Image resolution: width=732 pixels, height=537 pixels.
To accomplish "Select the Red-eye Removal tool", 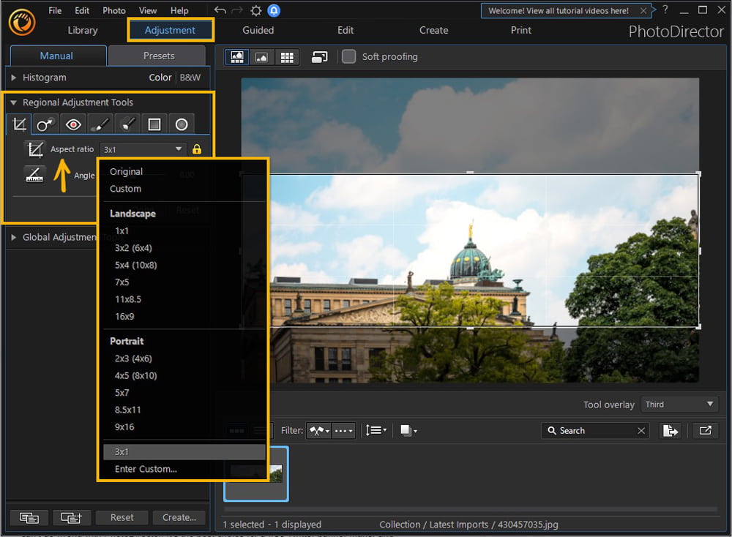I will tap(72, 124).
